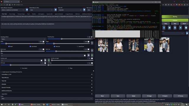Click the square icon button beside Batch size
The height and width of the screenshot is (106, 189).
(x=92, y=50)
